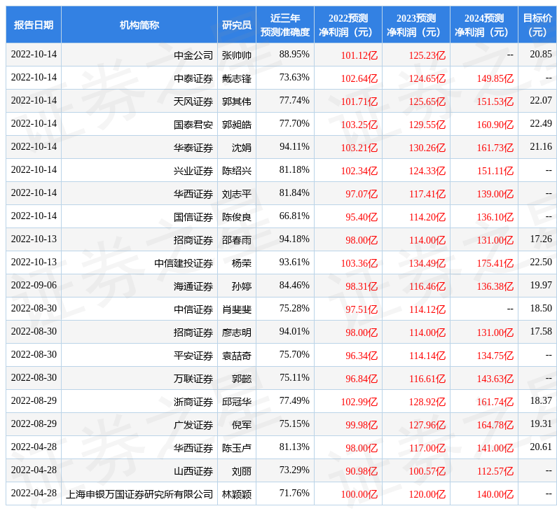Click analyst name 沈娟

pos(242,147)
